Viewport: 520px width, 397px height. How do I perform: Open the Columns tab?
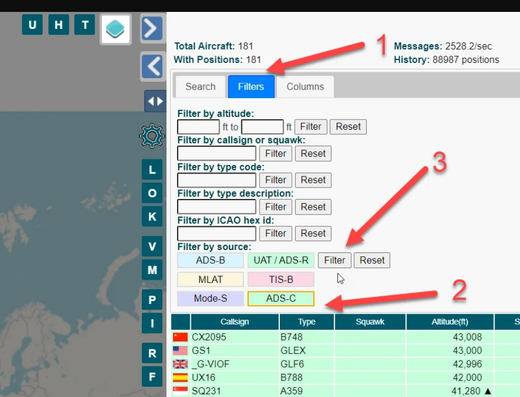(305, 87)
